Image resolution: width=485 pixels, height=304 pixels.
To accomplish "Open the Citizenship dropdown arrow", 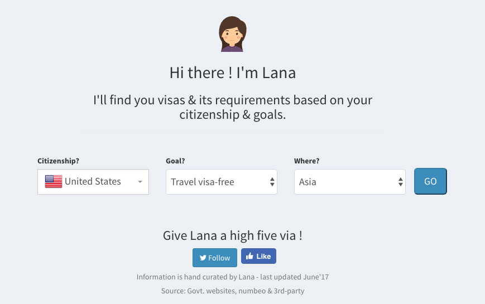I will [140, 182].
